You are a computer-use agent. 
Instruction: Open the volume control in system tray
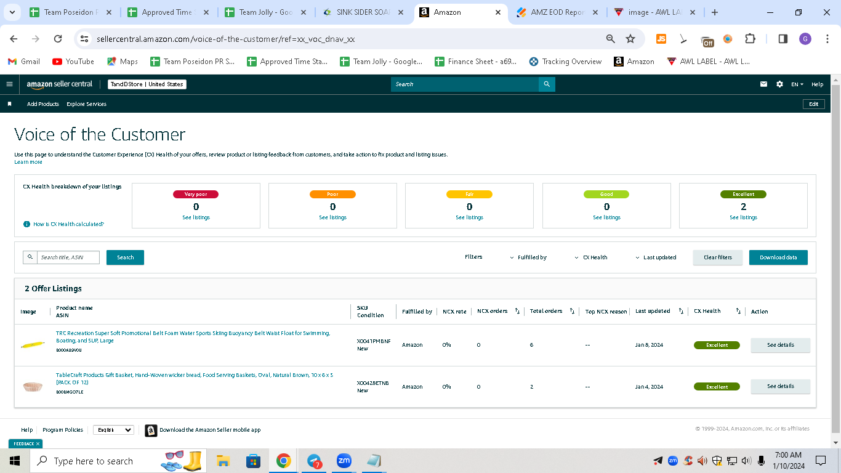746,461
